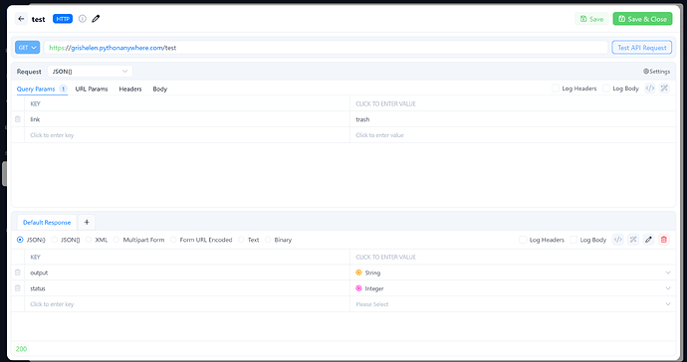Click the pencil edit icon in Response section
687x362 pixels.
tap(648, 240)
